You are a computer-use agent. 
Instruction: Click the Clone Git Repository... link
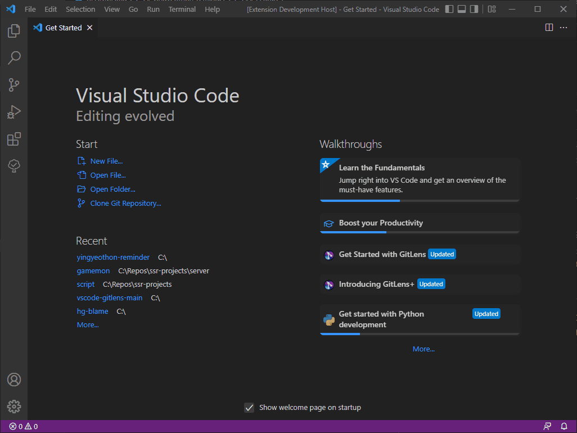[126, 203]
